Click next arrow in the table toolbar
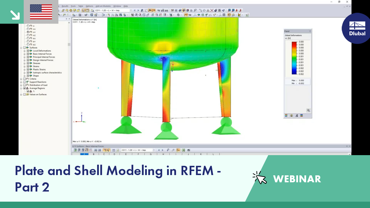Image resolution: width=370 pixels, height=208 pixels. (x=162, y=150)
